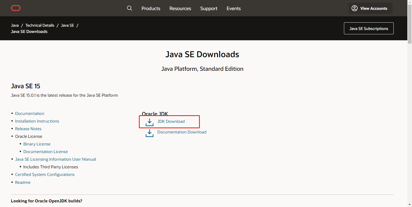Click the View Accounts profile icon
Image resolution: width=412 pixels, height=207 pixels.
(x=354, y=8)
